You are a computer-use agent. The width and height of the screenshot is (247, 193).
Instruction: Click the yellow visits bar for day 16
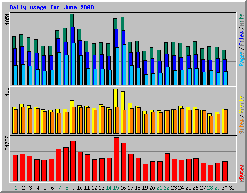123,101
